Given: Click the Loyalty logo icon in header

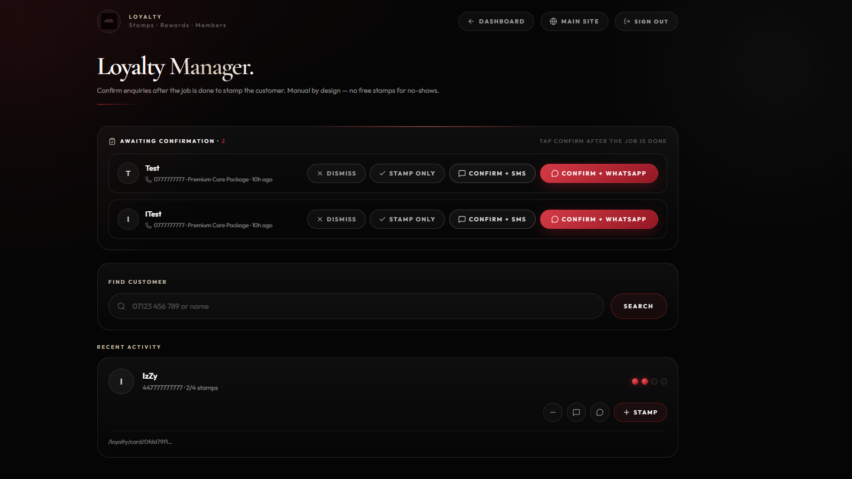Looking at the screenshot, I should (109, 21).
